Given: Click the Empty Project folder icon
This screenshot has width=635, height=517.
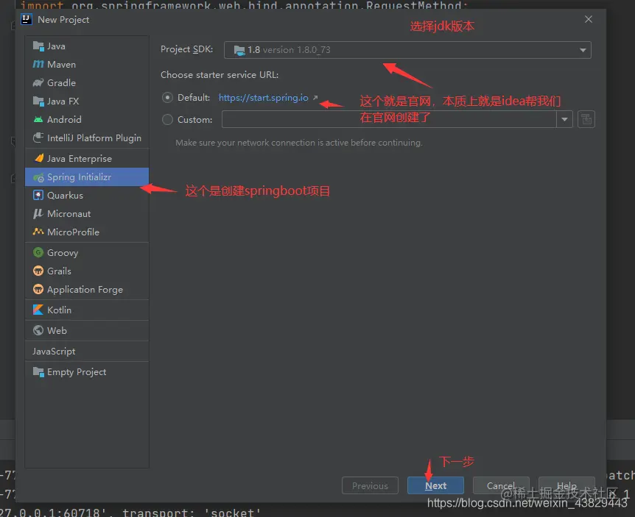Looking at the screenshot, I should pos(38,372).
